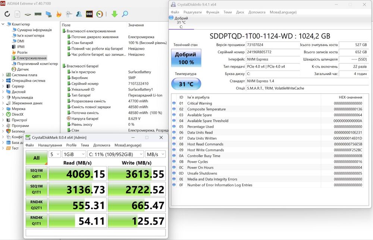Image resolution: width=373 pixels, height=240 pixels.
Task: Open 'Допомога' menu in CrystalDiskInfo
Action: [x=257, y=12]
